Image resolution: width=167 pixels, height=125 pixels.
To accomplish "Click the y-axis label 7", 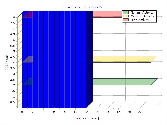I will coord(14,29).
